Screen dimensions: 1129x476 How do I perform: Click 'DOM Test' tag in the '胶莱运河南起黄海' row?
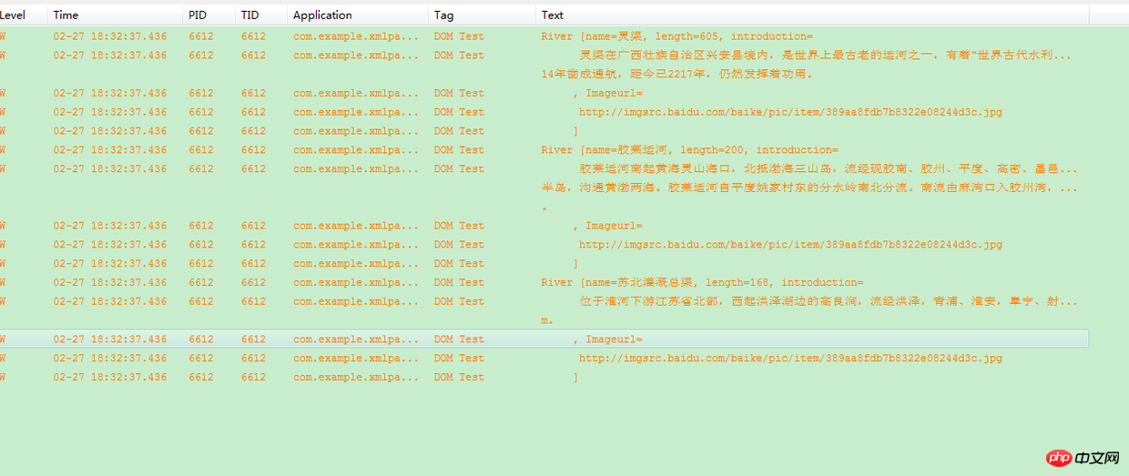tap(459, 169)
